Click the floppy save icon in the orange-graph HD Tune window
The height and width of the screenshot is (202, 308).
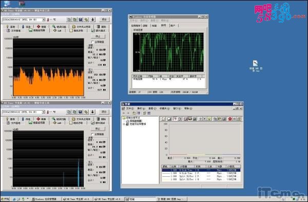coord(81,20)
